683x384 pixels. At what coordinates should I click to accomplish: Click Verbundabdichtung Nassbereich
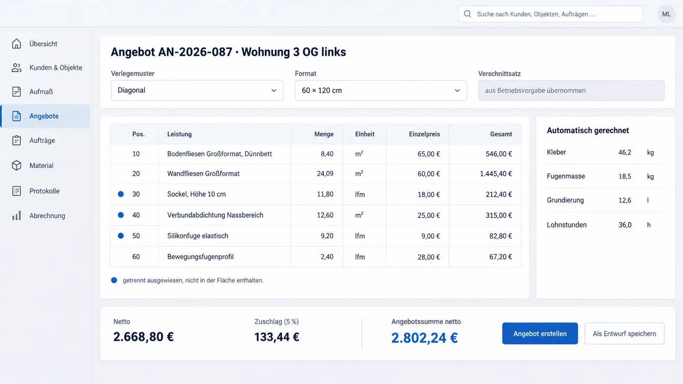click(x=215, y=215)
